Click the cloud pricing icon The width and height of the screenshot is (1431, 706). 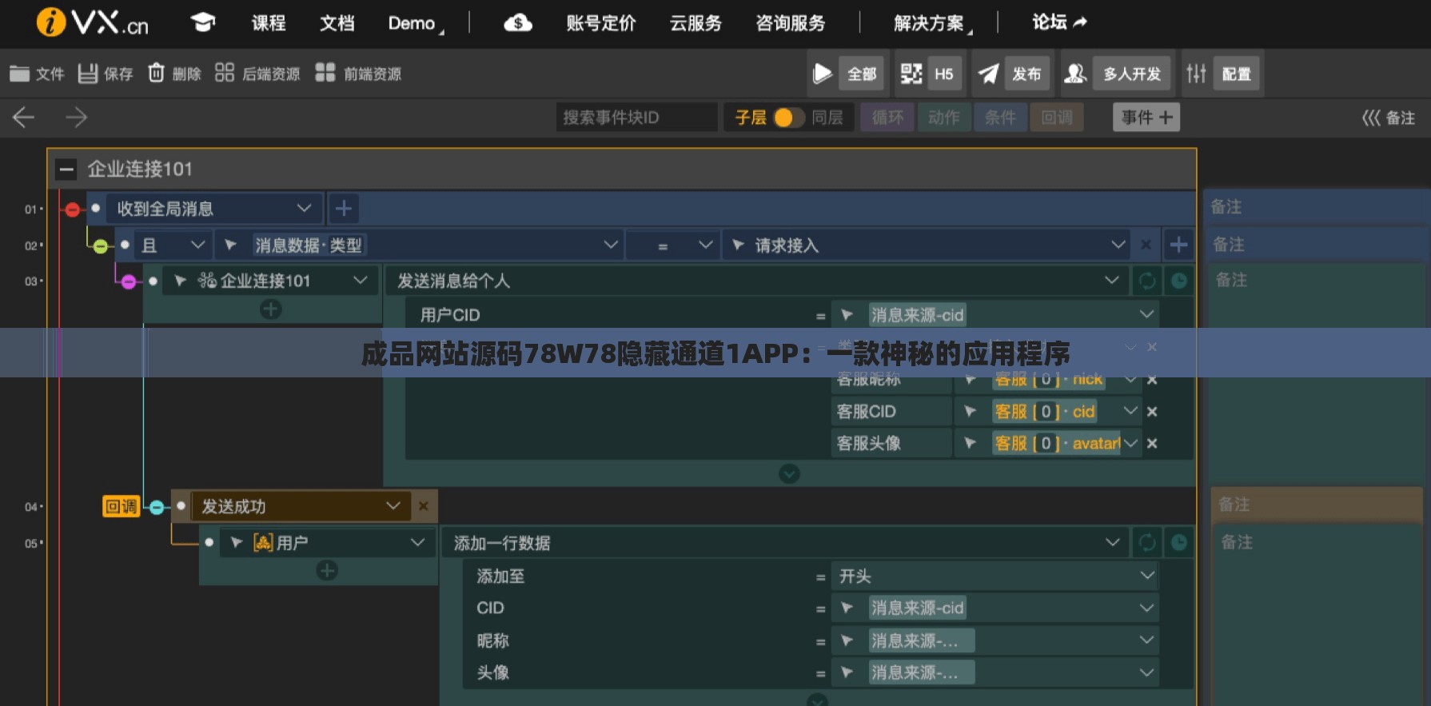pyautogui.click(x=518, y=22)
